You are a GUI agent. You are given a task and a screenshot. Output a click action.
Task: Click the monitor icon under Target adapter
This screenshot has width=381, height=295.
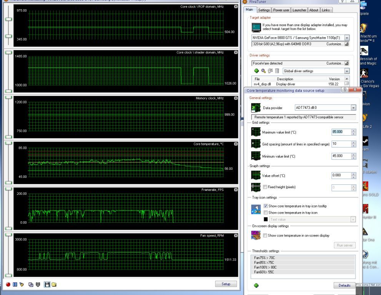tap(256, 27)
